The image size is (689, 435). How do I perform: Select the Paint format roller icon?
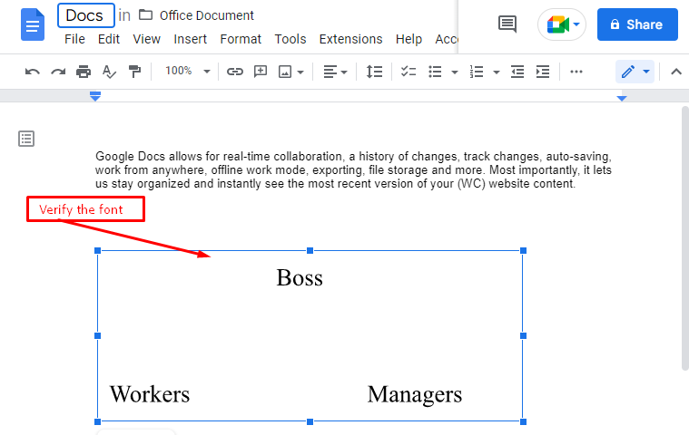coord(134,72)
